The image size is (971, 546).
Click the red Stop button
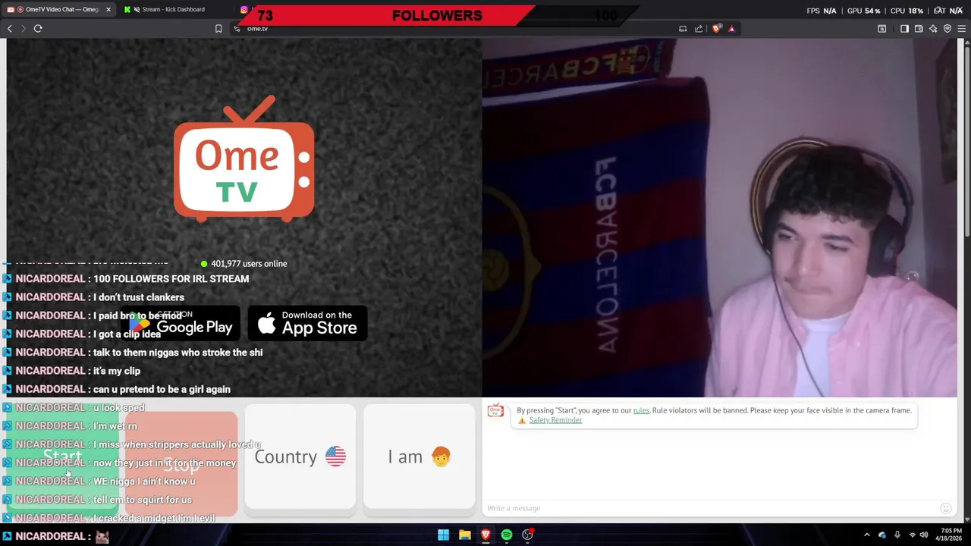[x=181, y=464]
